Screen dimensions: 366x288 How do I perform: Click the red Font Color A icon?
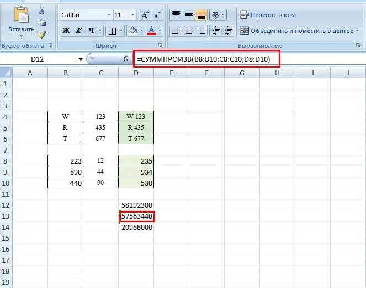(151, 31)
